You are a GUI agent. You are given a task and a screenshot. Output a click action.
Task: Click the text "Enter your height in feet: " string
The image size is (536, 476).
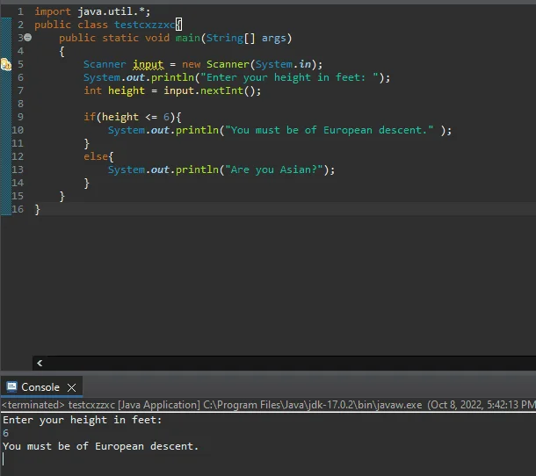pyautogui.click(x=290, y=77)
